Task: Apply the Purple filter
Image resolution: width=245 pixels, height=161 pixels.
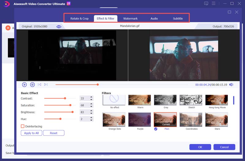Action: pos(140,120)
